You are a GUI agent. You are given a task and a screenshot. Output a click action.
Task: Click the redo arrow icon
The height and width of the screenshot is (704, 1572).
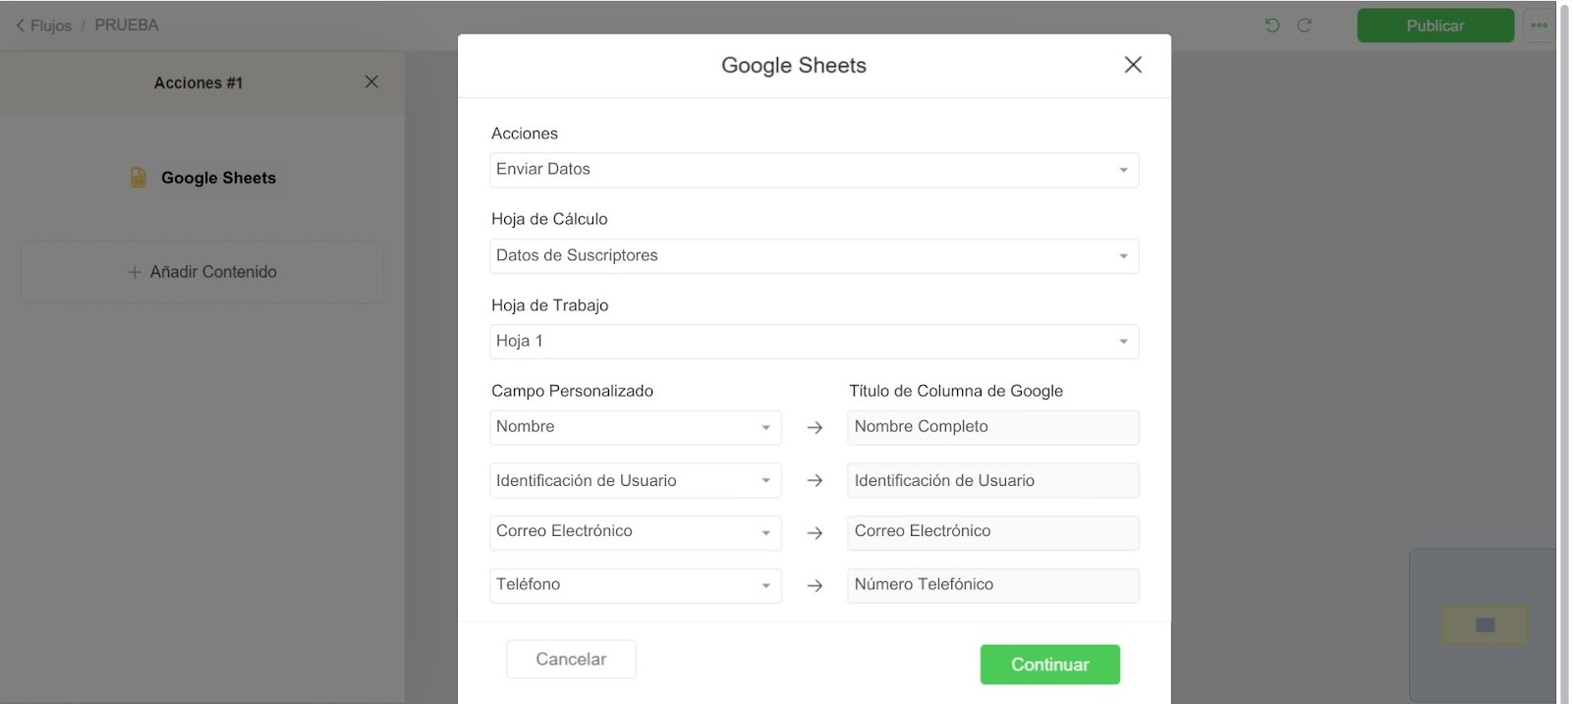click(1305, 26)
